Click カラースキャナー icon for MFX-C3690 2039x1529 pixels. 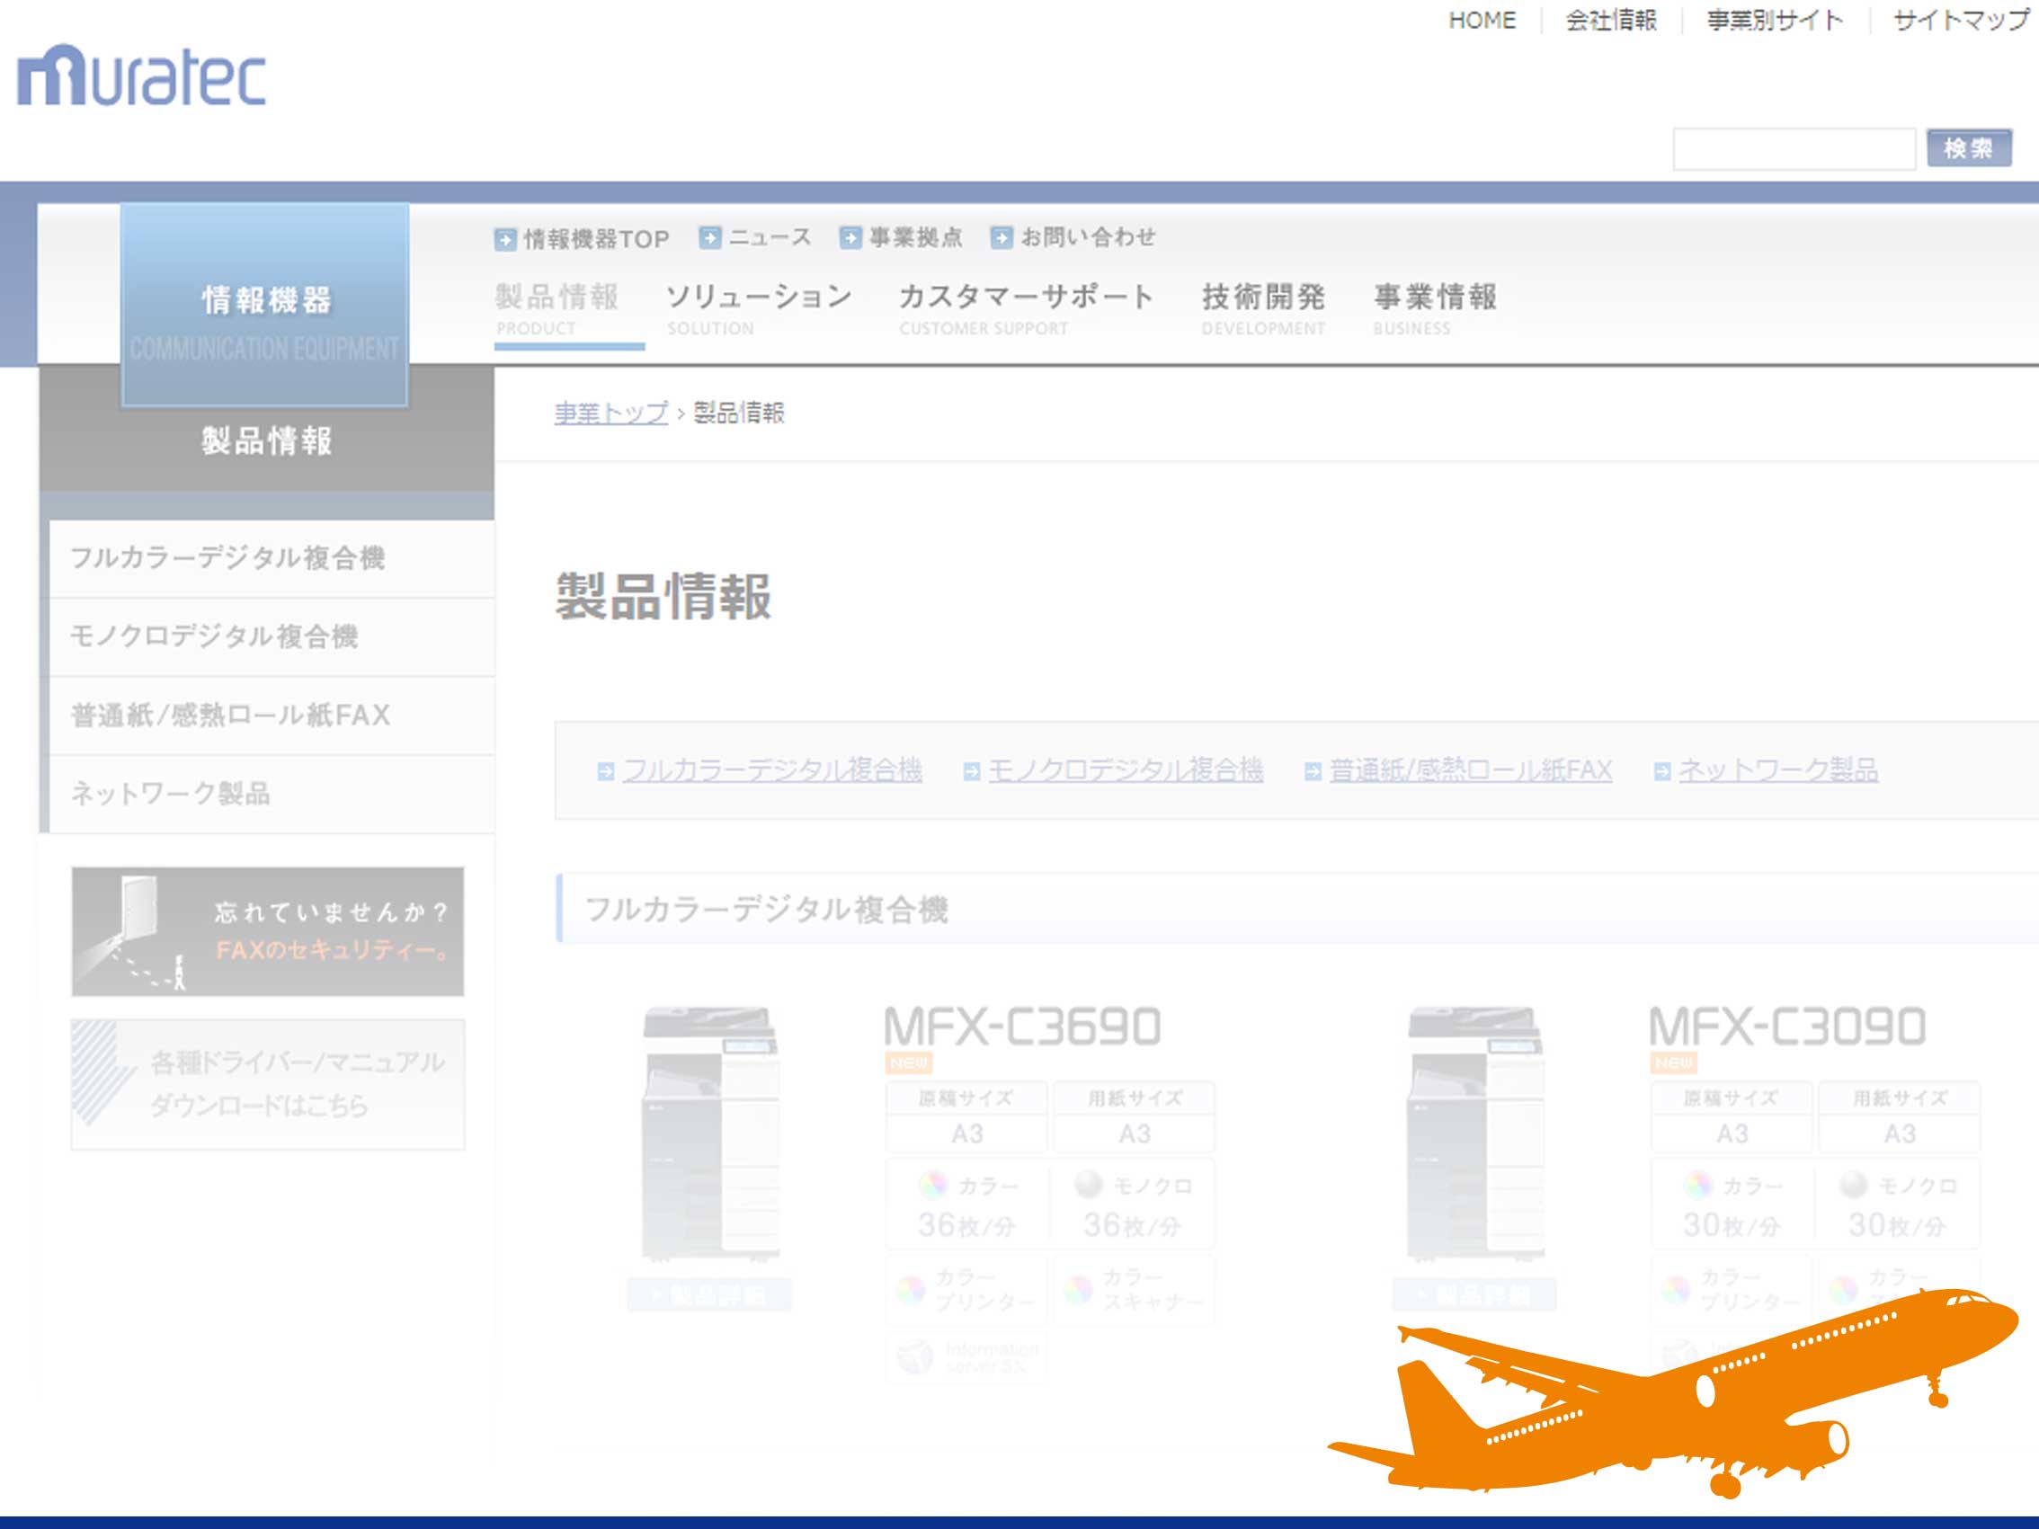(1078, 1290)
